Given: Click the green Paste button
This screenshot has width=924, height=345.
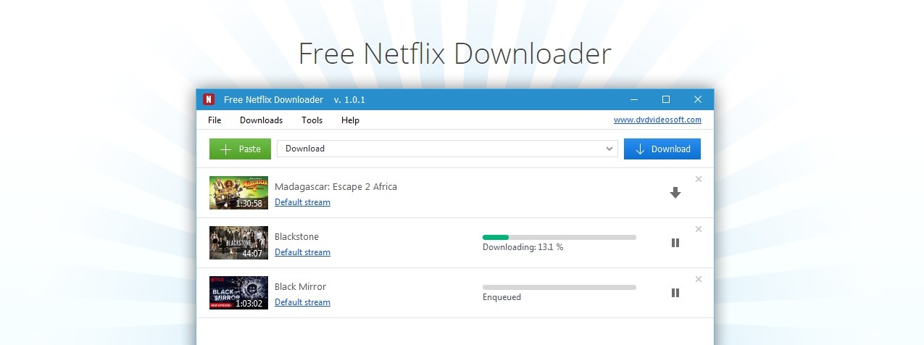Looking at the screenshot, I should [x=240, y=149].
